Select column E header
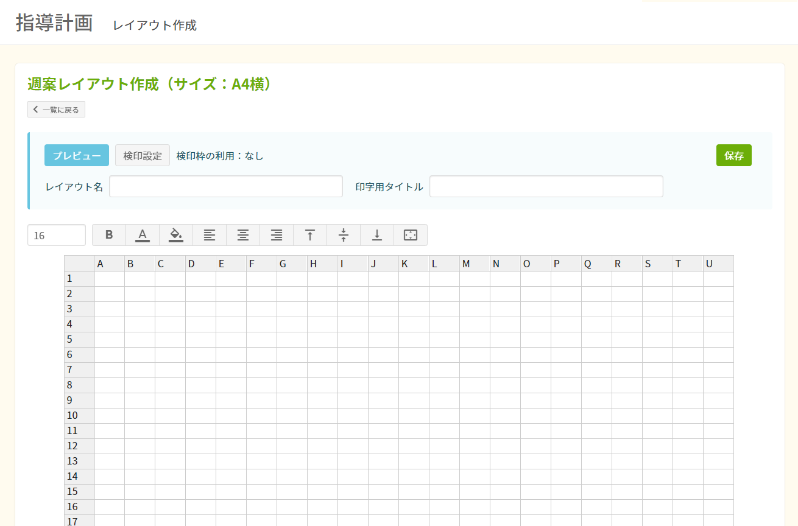Screen dimensions: 798x526 point(231,264)
